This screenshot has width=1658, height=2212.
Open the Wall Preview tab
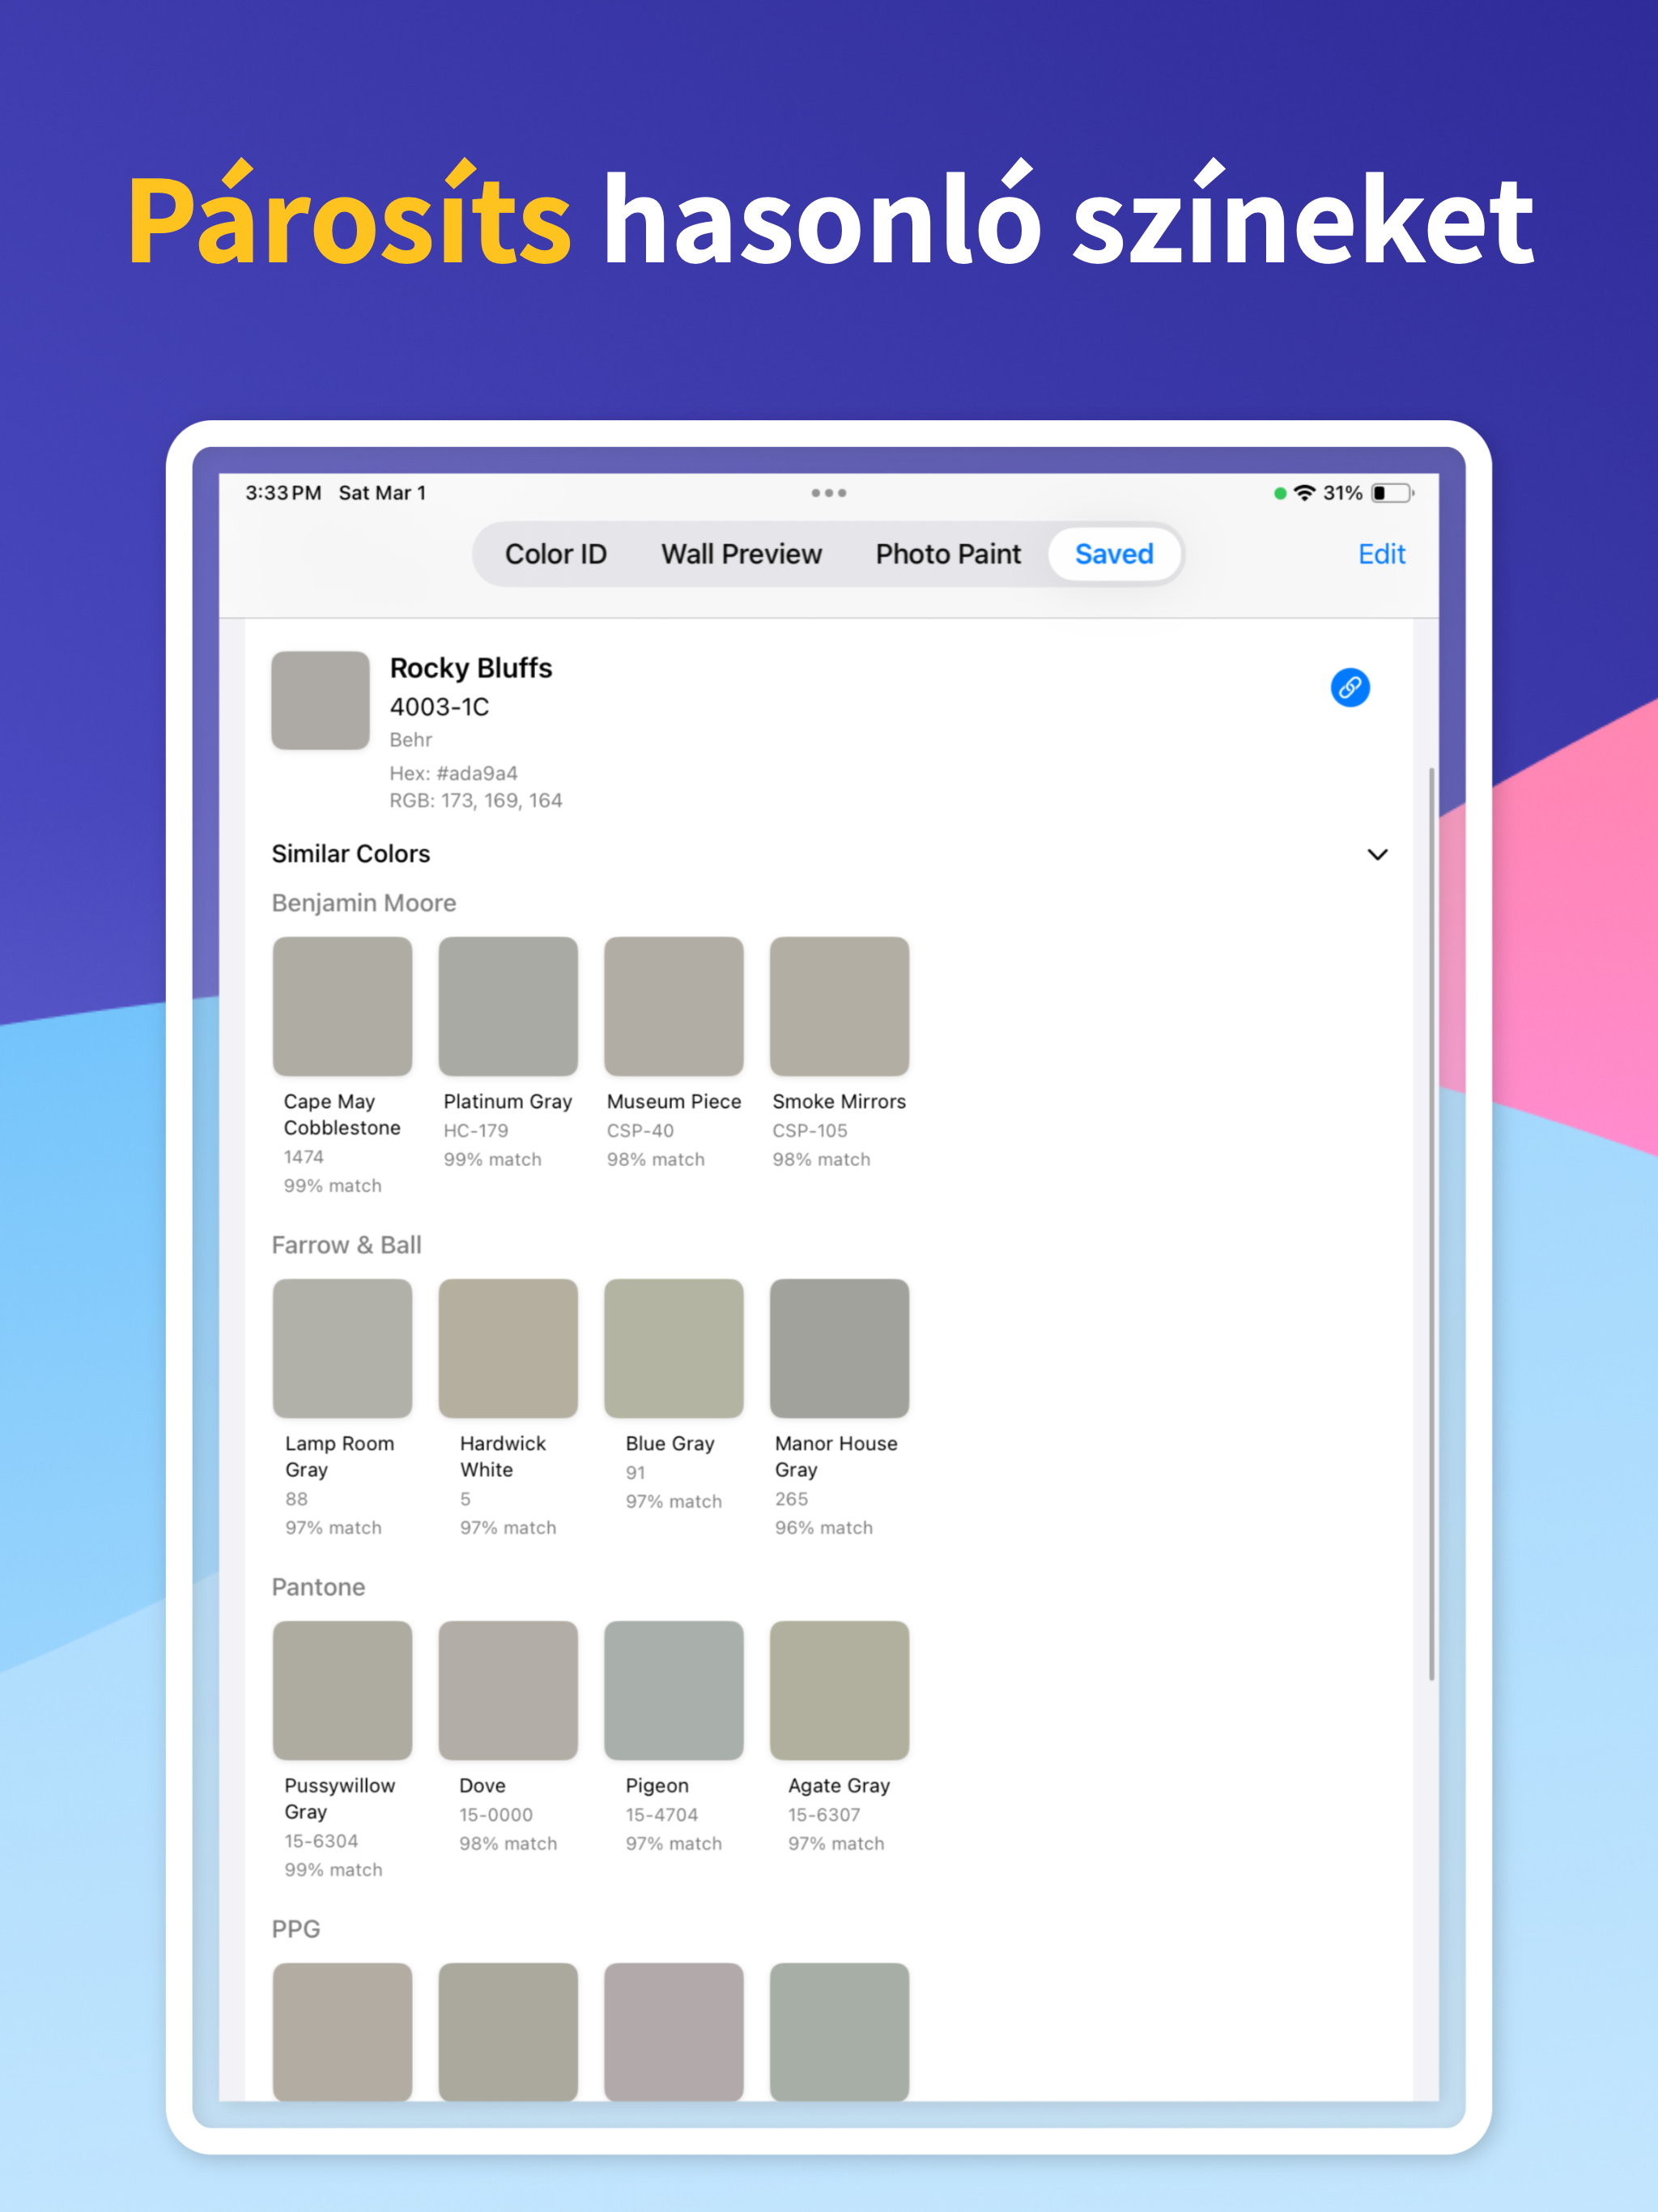741,554
